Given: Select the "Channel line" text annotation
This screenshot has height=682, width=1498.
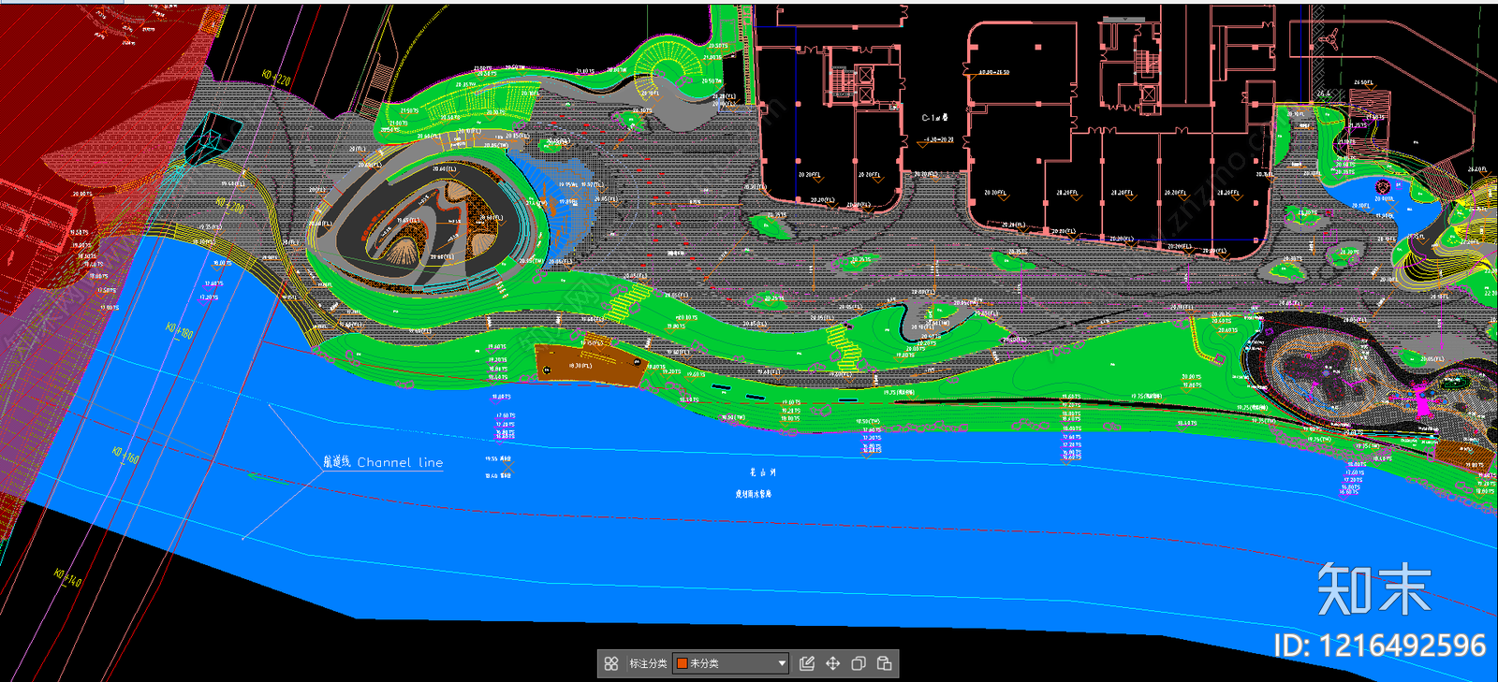Looking at the screenshot, I should coord(400,462).
